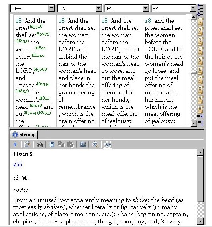Open Strong's number H6440 after before
212x227 pixels.
(x=38, y=55)
